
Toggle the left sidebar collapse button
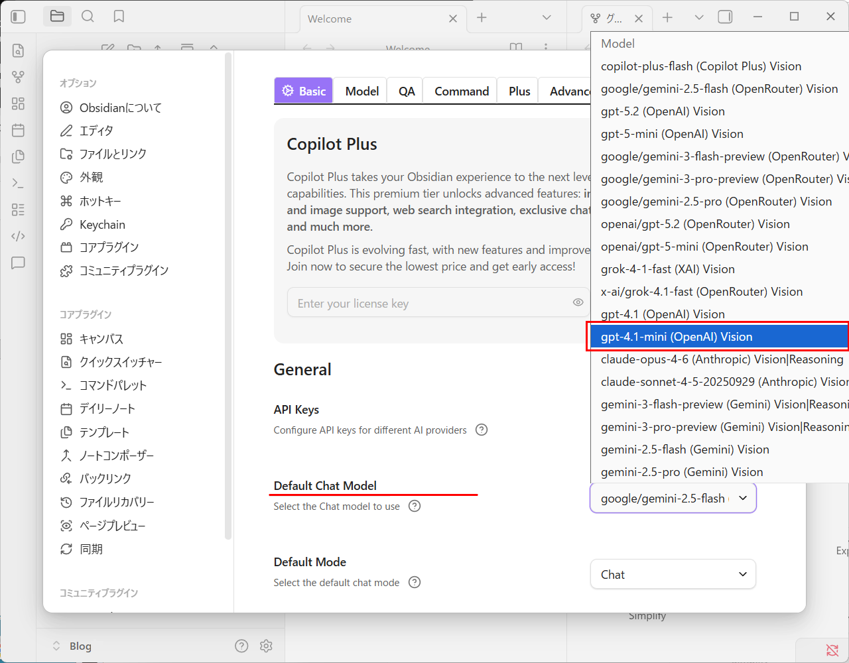(x=19, y=17)
